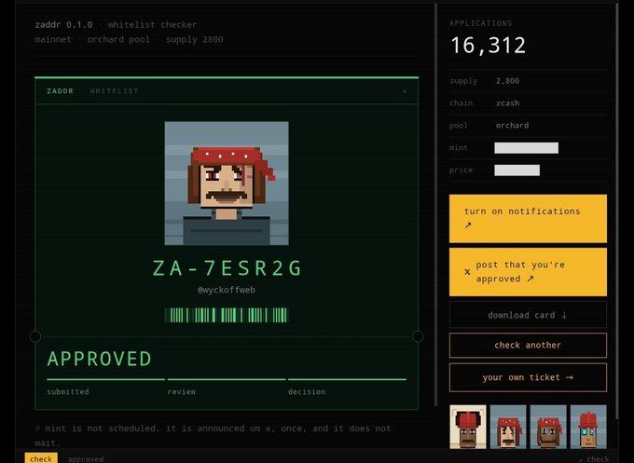Click the applications count 16,312
The height and width of the screenshot is (463, 634).
click(x=488, y=45)
